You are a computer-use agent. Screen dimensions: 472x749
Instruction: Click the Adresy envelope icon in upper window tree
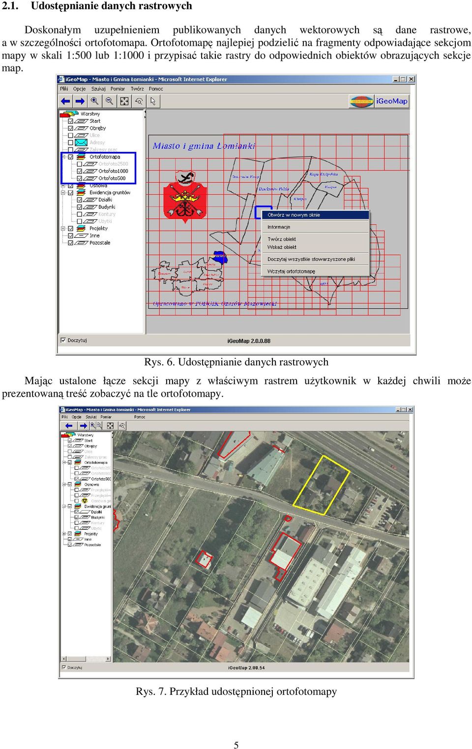click(81, 143)
